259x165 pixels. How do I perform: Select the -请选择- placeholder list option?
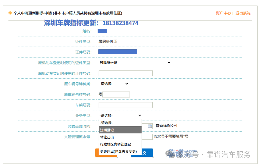(x=120, y=123)
